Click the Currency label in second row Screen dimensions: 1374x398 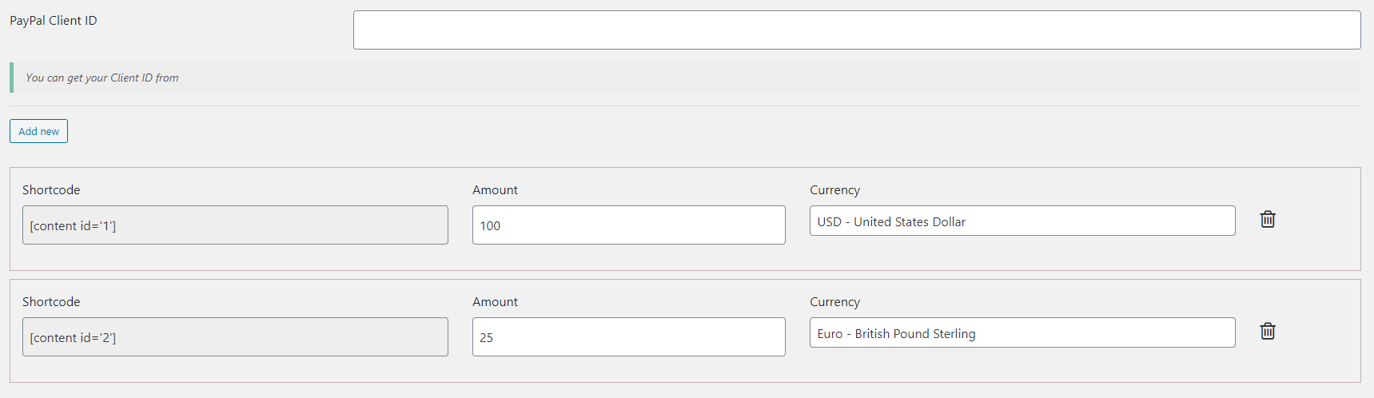pyautogui.click(x=834, y=302)
